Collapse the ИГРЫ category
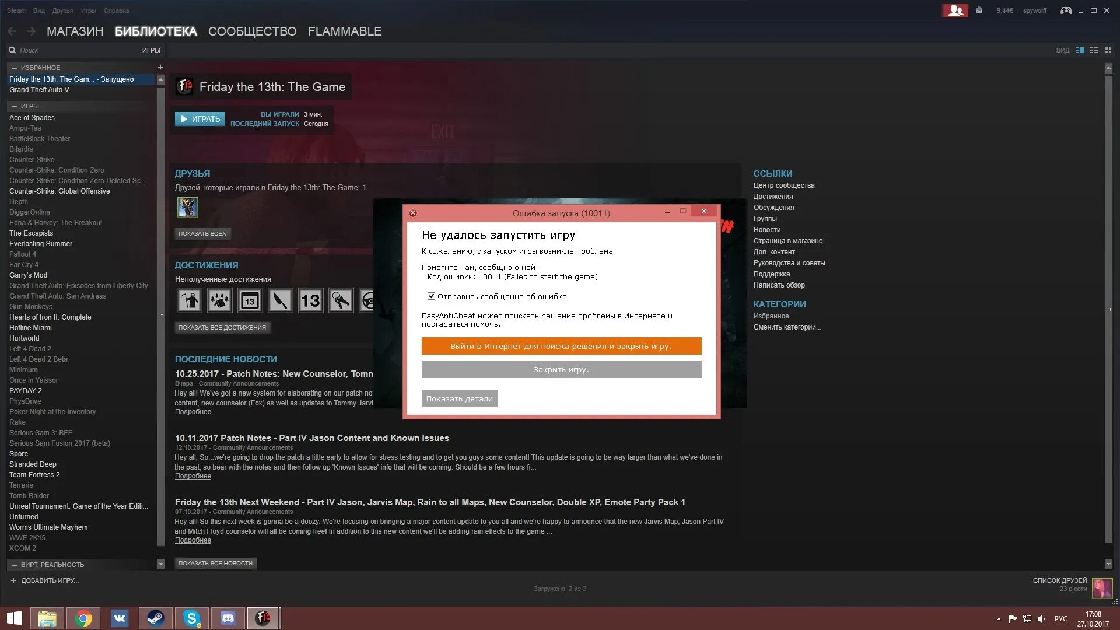 [x=15, y=106]
